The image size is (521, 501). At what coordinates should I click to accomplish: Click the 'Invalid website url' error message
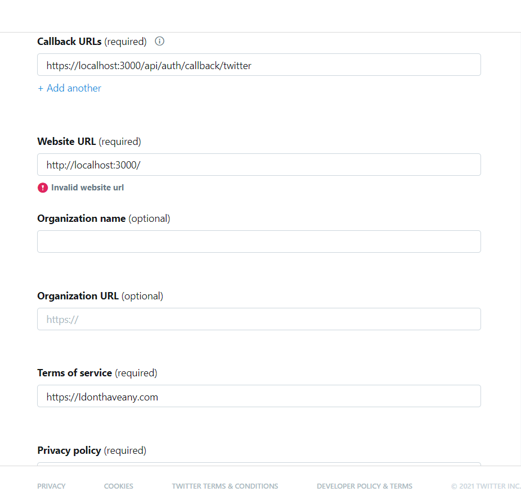pos(87,188)
